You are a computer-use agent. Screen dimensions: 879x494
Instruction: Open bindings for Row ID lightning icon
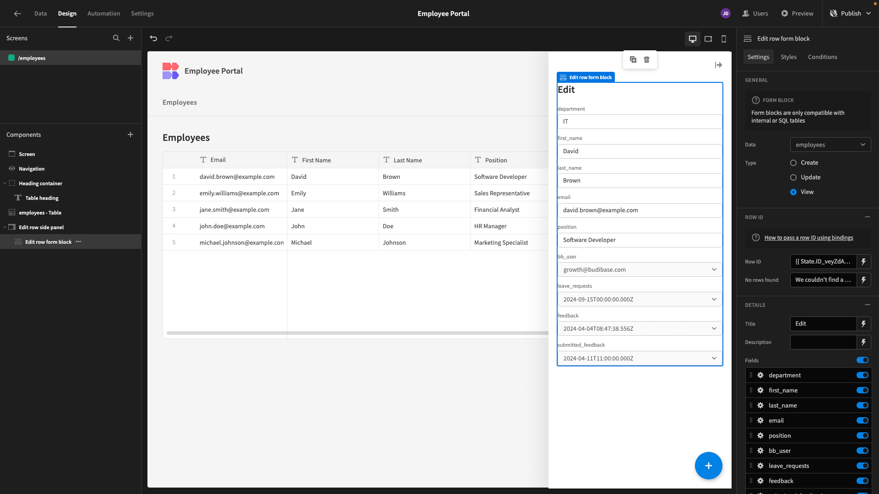click(x=864, y=262)
